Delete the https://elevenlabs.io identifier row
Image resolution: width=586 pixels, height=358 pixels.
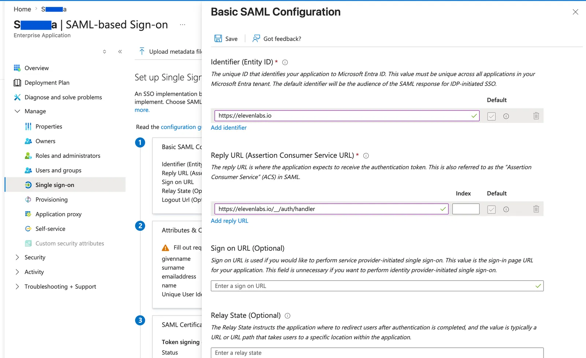[x=536, y=116]
